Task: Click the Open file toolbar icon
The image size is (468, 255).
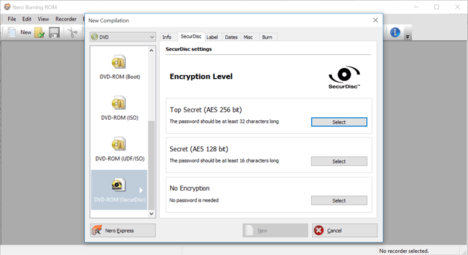Action: click(40, 33)
